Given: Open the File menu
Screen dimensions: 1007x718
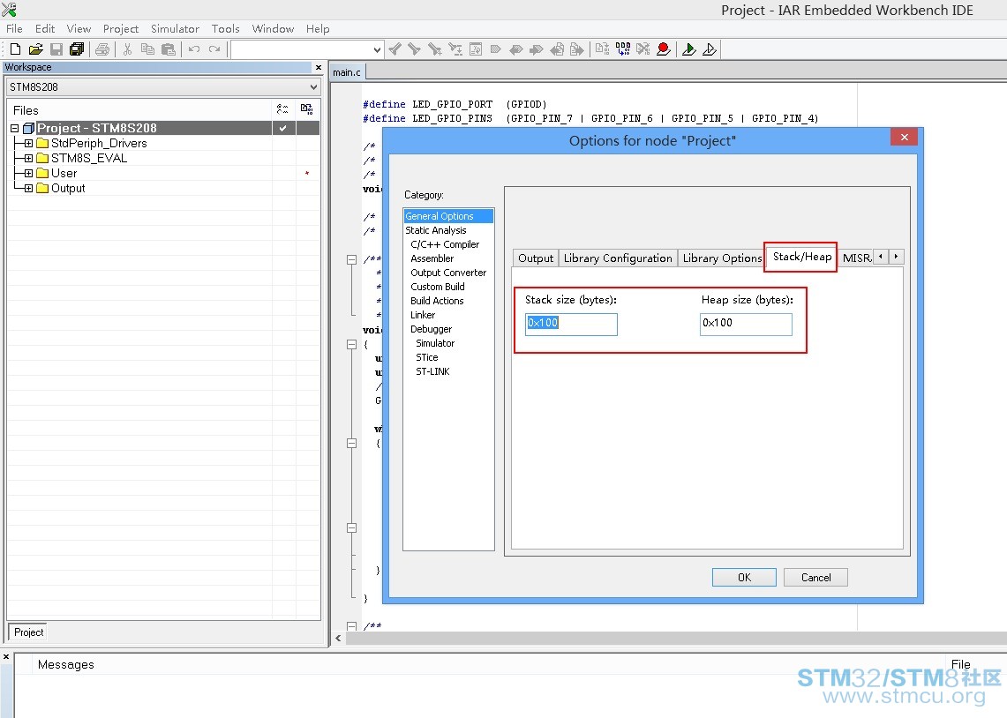Looking at the screenshot, I should coord(14,29).
